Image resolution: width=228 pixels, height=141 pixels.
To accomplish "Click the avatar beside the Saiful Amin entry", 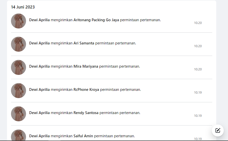I will click(18, 135).
